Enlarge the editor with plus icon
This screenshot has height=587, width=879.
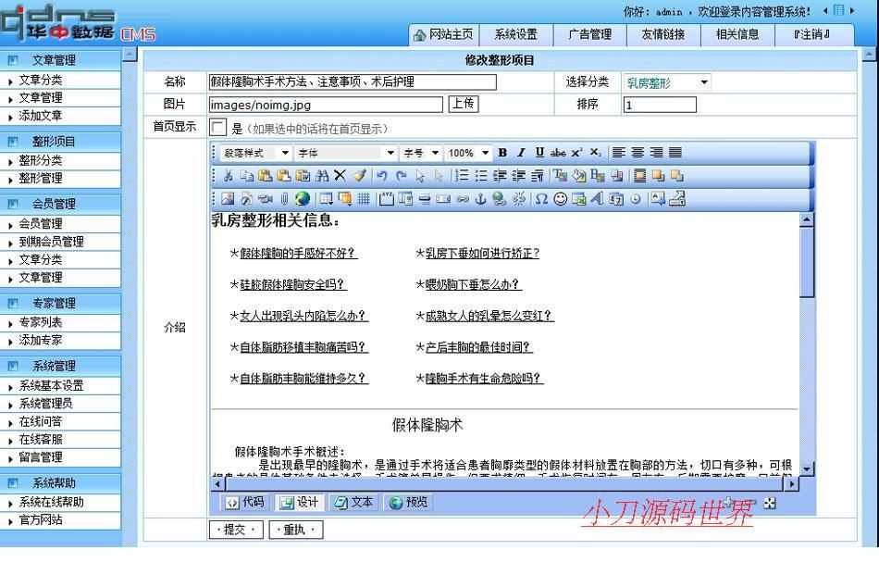(728, 502)
